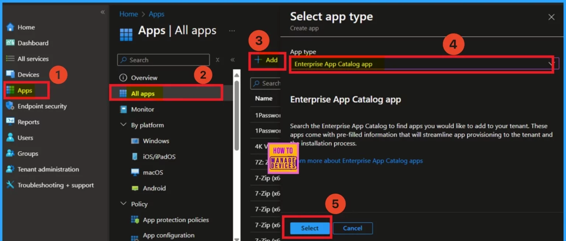Open Home in the left navigation
This screenshot has height=241, width=566.
point(26,27)
